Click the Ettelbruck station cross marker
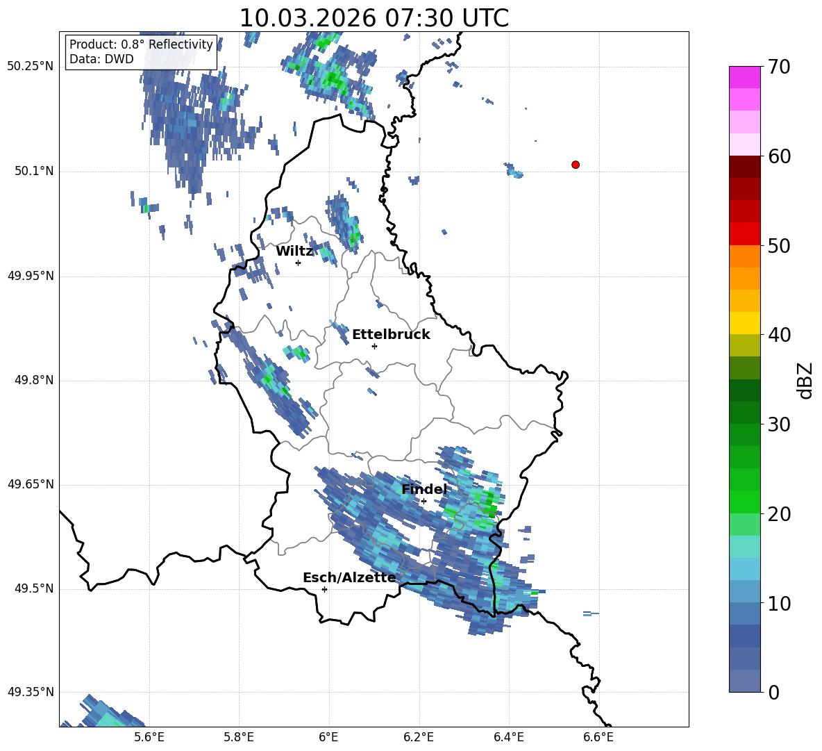822x751 pixels. click(x=374, y=346)
